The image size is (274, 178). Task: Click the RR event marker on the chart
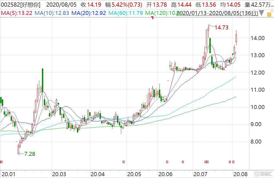[206, 162]
